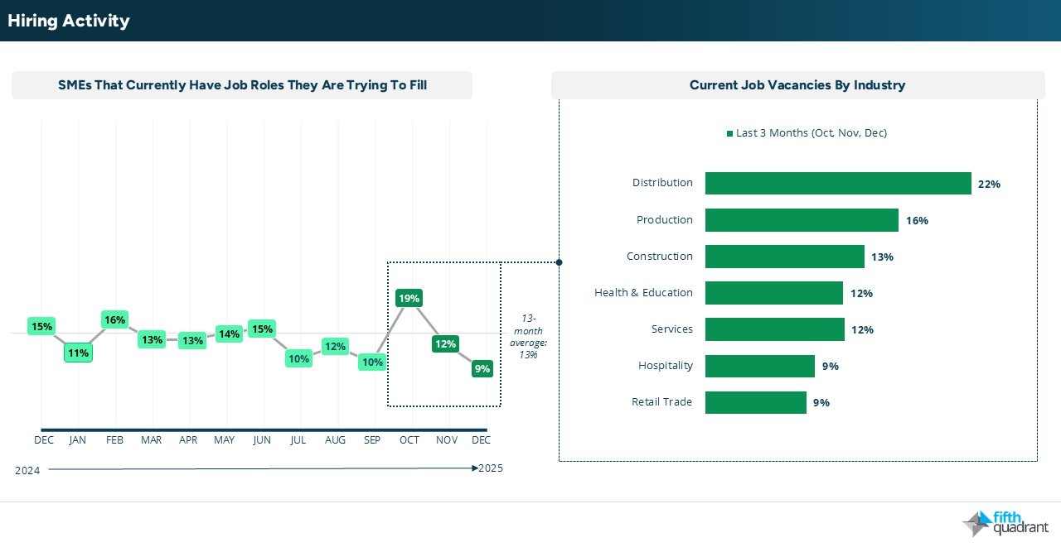Click the Fifth Quadrant logo

coord(1005,524)
